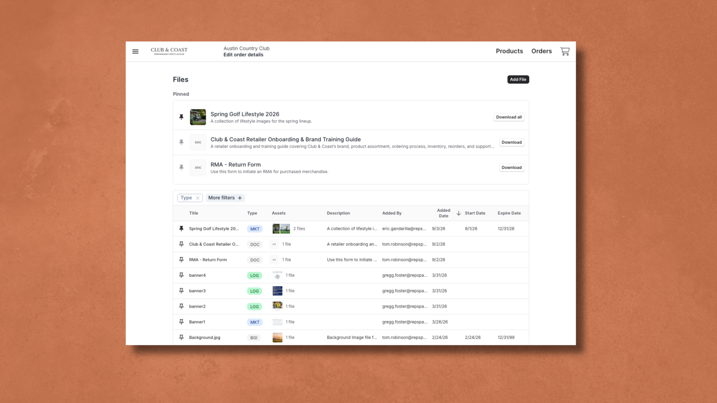
Task: Open the Orders page
Action: 541,51
